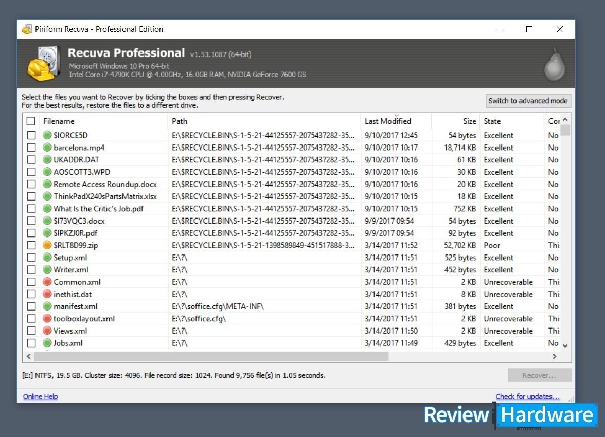Screen dimensions: 605x437
Task: Select the $IORCE5D filename
Action: coord(70,135)
